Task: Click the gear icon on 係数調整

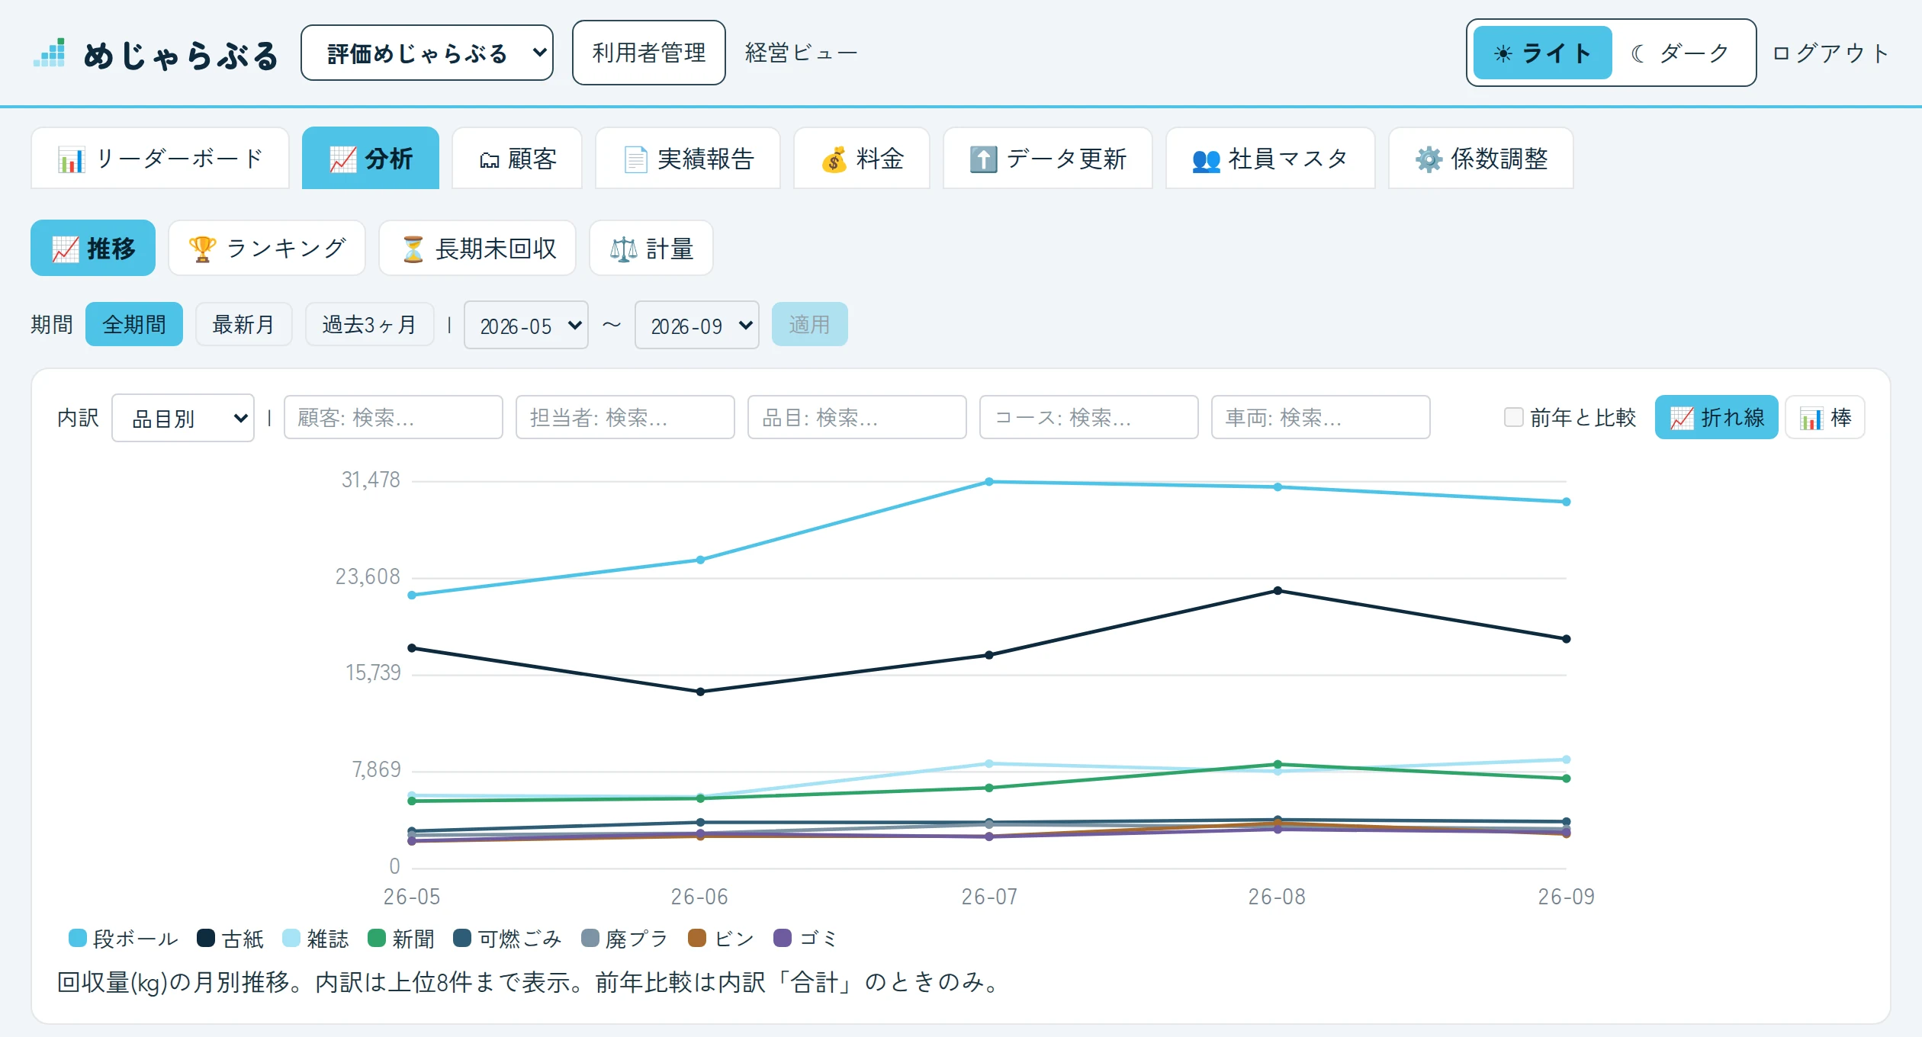Action: click(1429, 159)
